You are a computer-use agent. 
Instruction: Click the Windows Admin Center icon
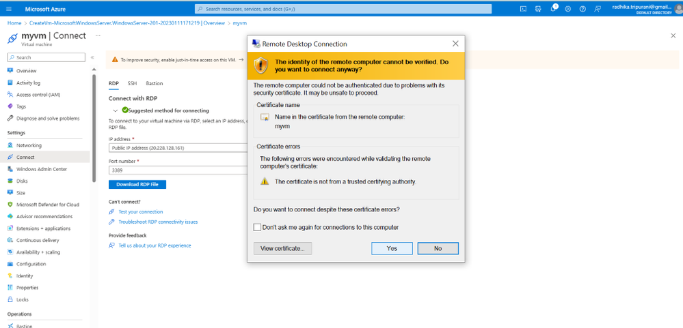(x=10, y=169)
